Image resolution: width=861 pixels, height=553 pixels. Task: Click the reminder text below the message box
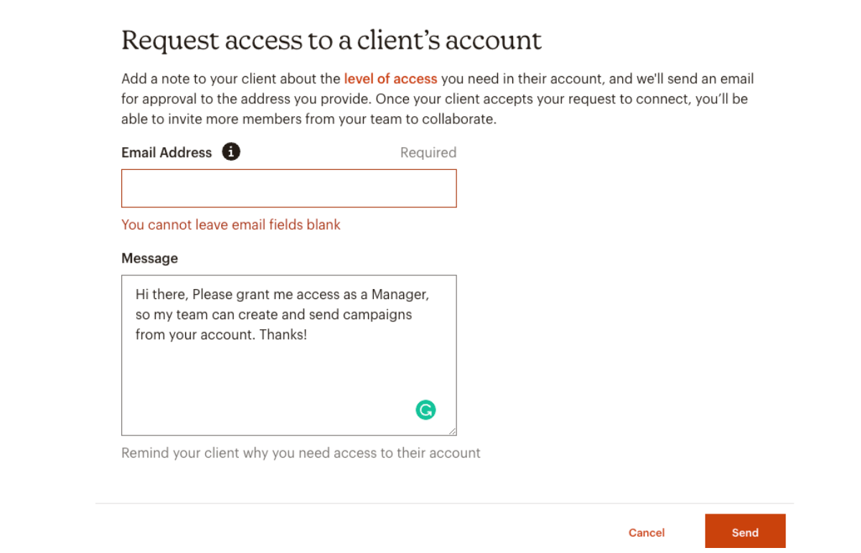click(301, 453)
